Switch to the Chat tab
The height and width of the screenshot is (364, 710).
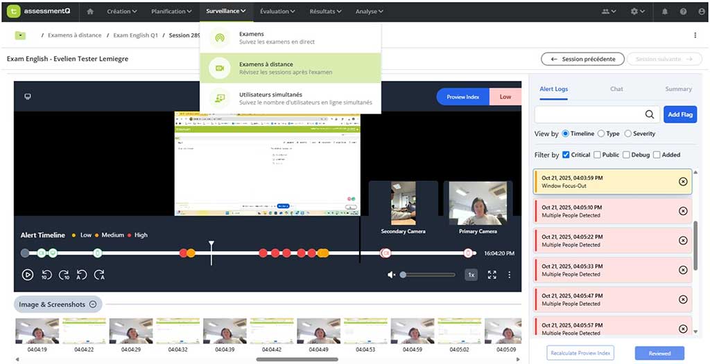point(616,89)
